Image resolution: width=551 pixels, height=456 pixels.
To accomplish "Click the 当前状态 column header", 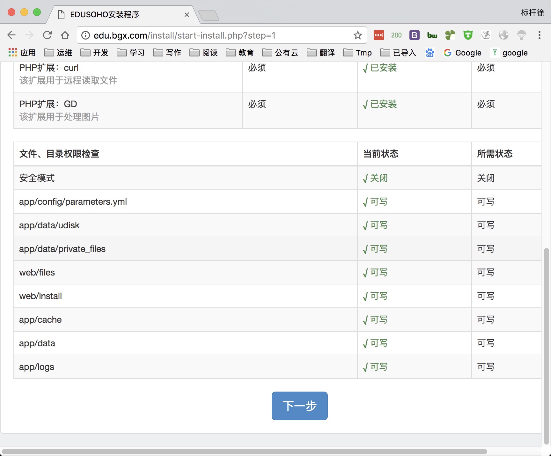I will (x=381, y=154).
